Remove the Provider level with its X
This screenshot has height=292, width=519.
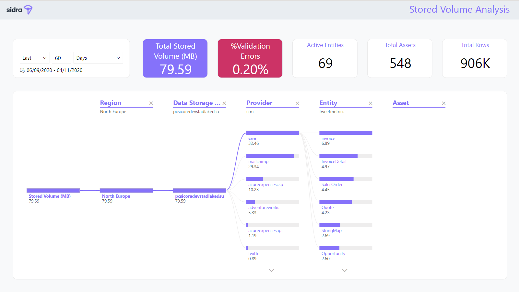(x=297, y=103)
